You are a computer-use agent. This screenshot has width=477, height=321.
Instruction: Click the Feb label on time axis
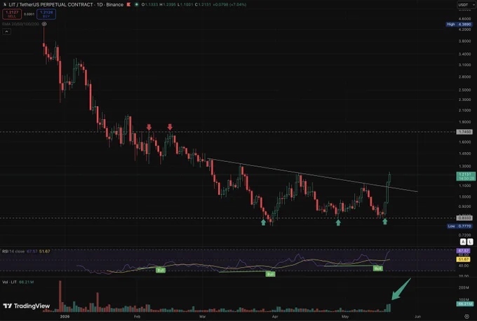137,316
